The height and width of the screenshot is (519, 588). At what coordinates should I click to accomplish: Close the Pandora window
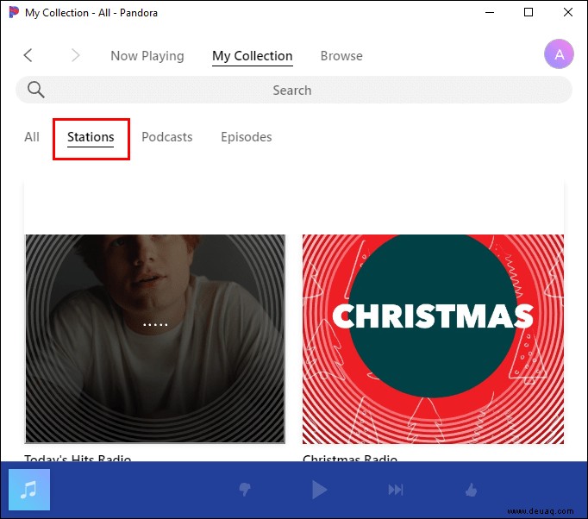[568, 12]
